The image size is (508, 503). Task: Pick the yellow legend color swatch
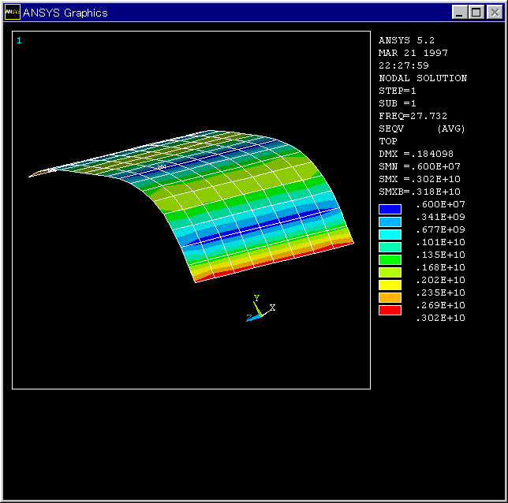point(390,285)
